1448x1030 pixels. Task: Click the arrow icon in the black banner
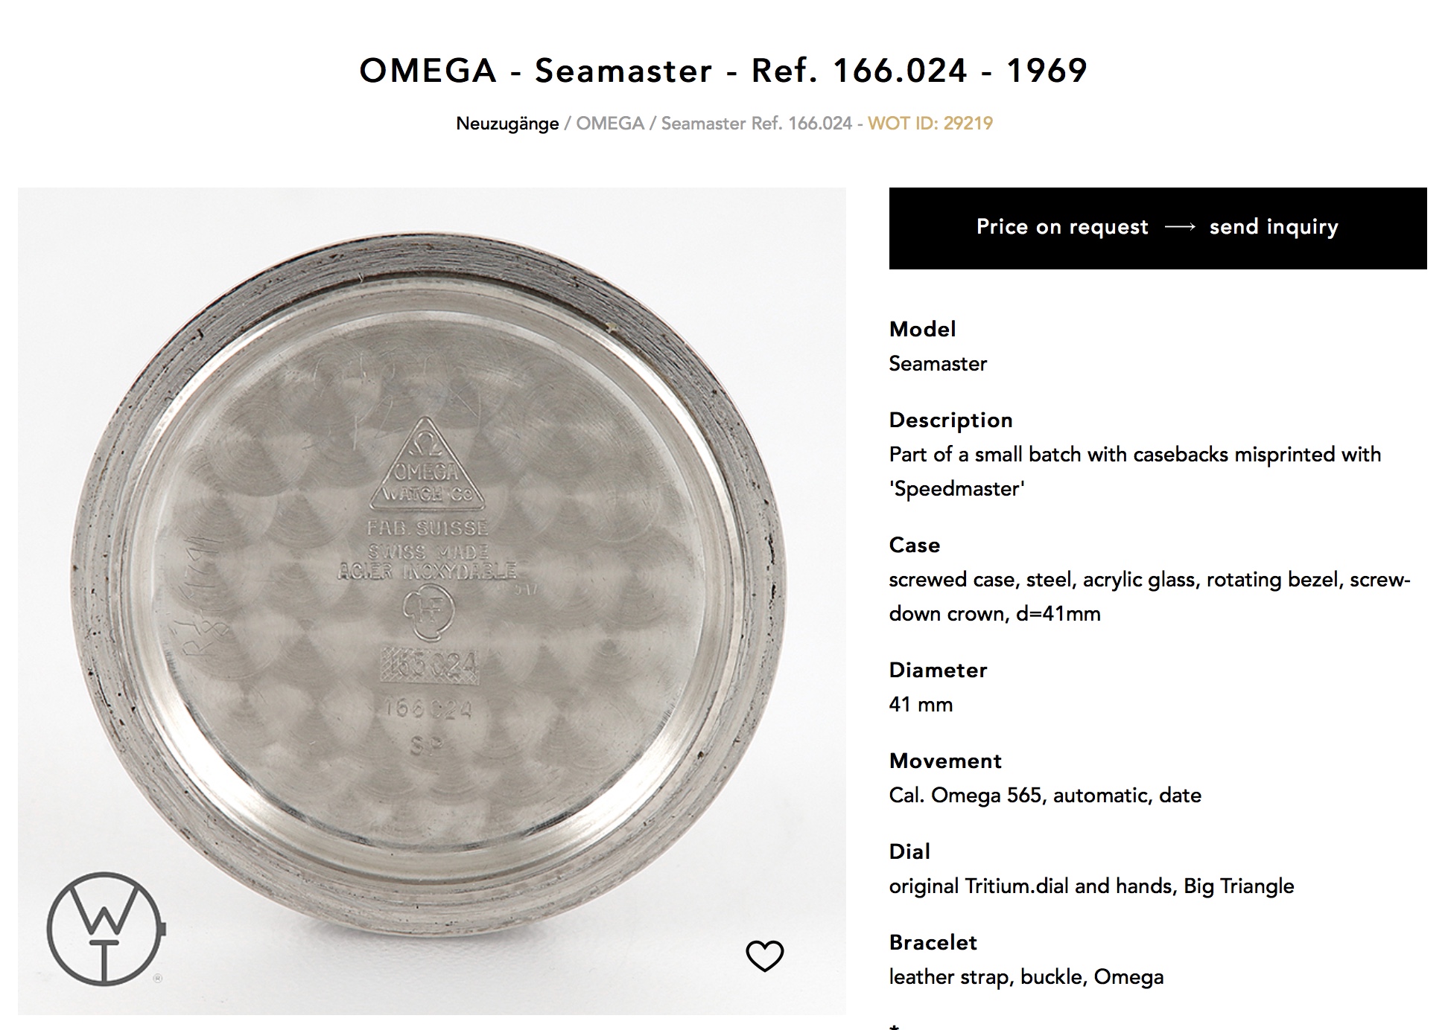click(x=1179, y=227)
